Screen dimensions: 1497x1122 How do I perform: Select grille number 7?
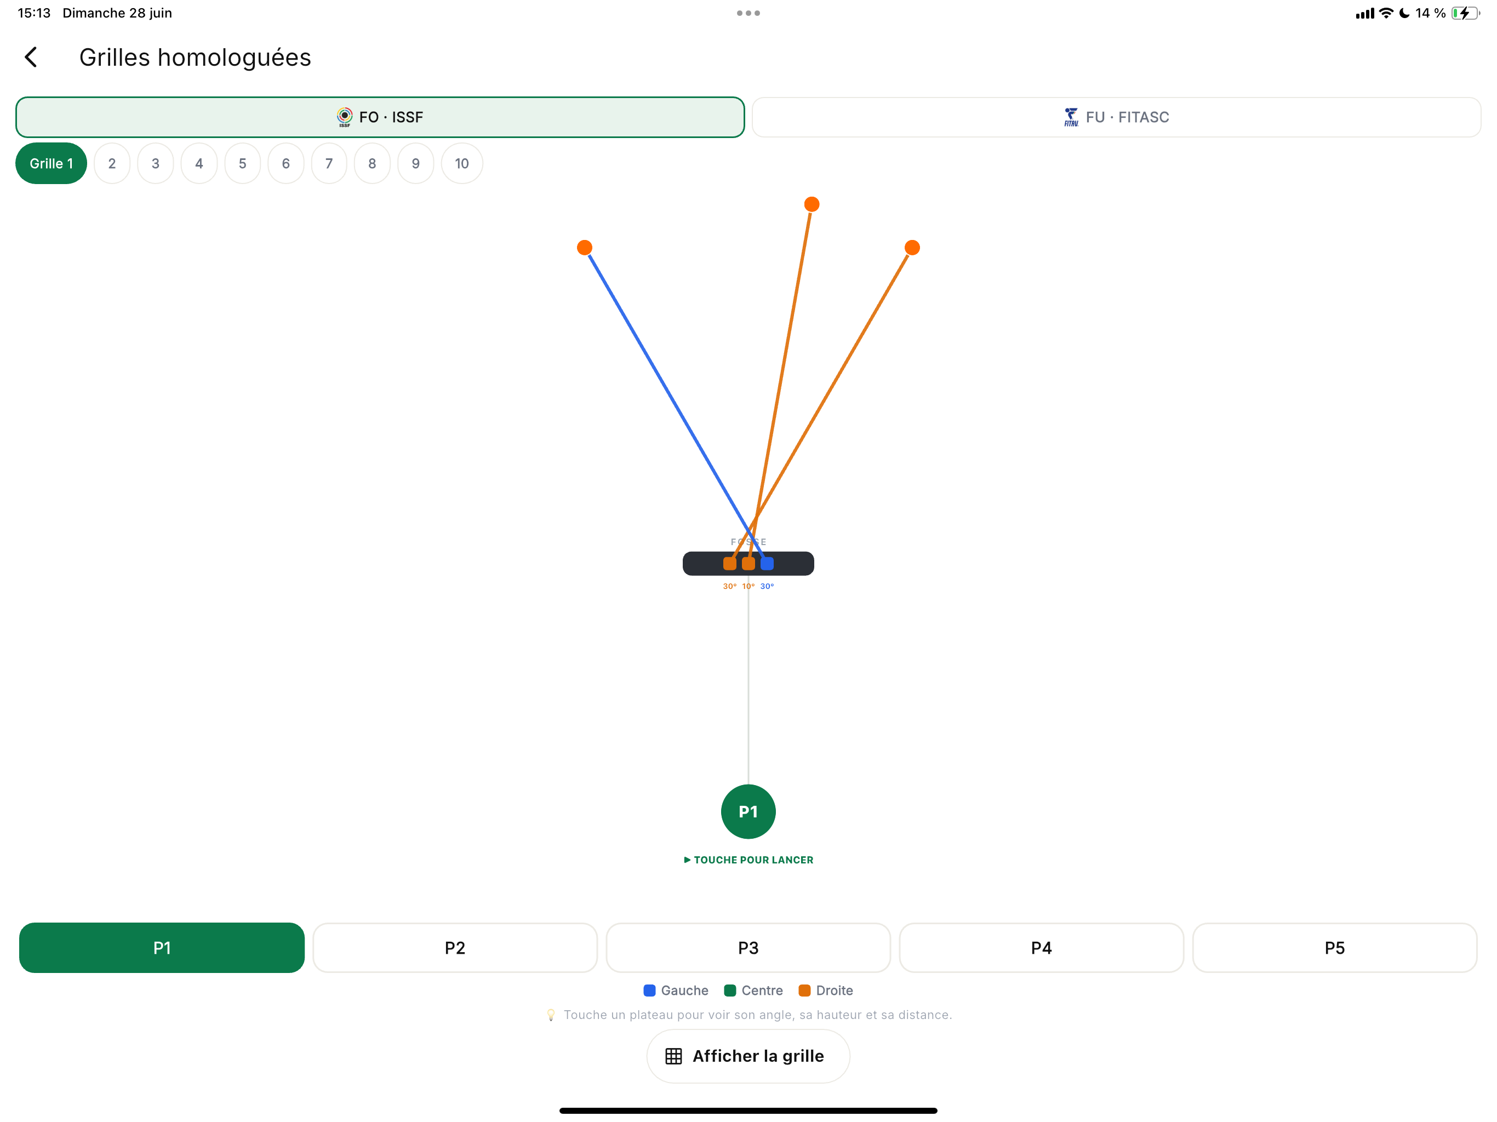329,163
